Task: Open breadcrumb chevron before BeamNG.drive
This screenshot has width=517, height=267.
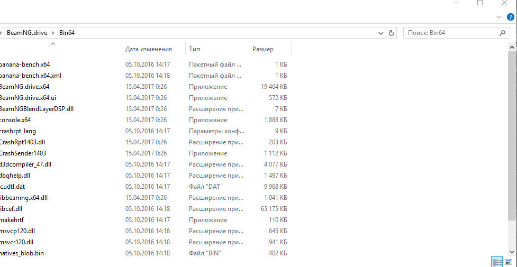Action: pos(1,33)
